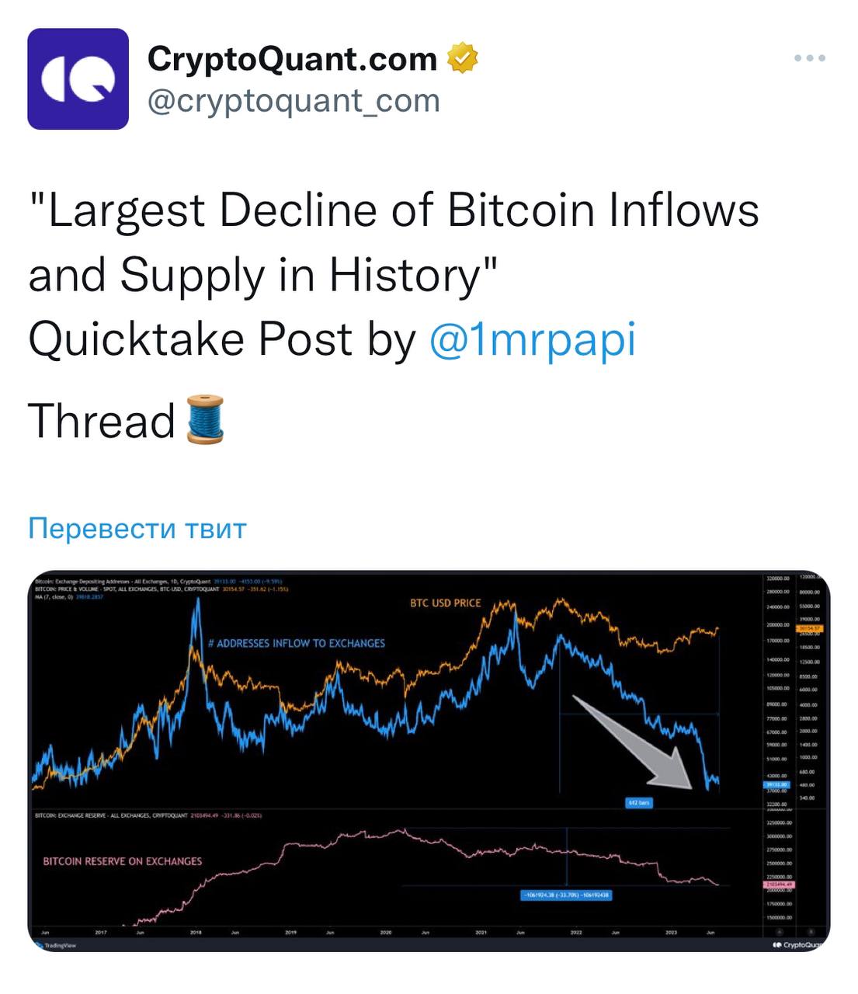Click the "Перевести твит" translate link

point(137,528)
